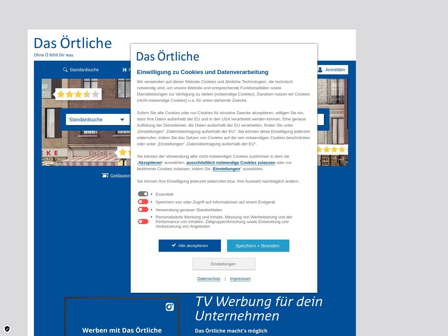Enable the Personalisierte Werbung und Inhalte switch
The image size is (448, 336).
143,222
